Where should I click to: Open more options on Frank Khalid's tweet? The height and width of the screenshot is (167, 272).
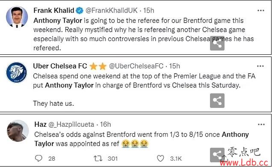[261, 11]
